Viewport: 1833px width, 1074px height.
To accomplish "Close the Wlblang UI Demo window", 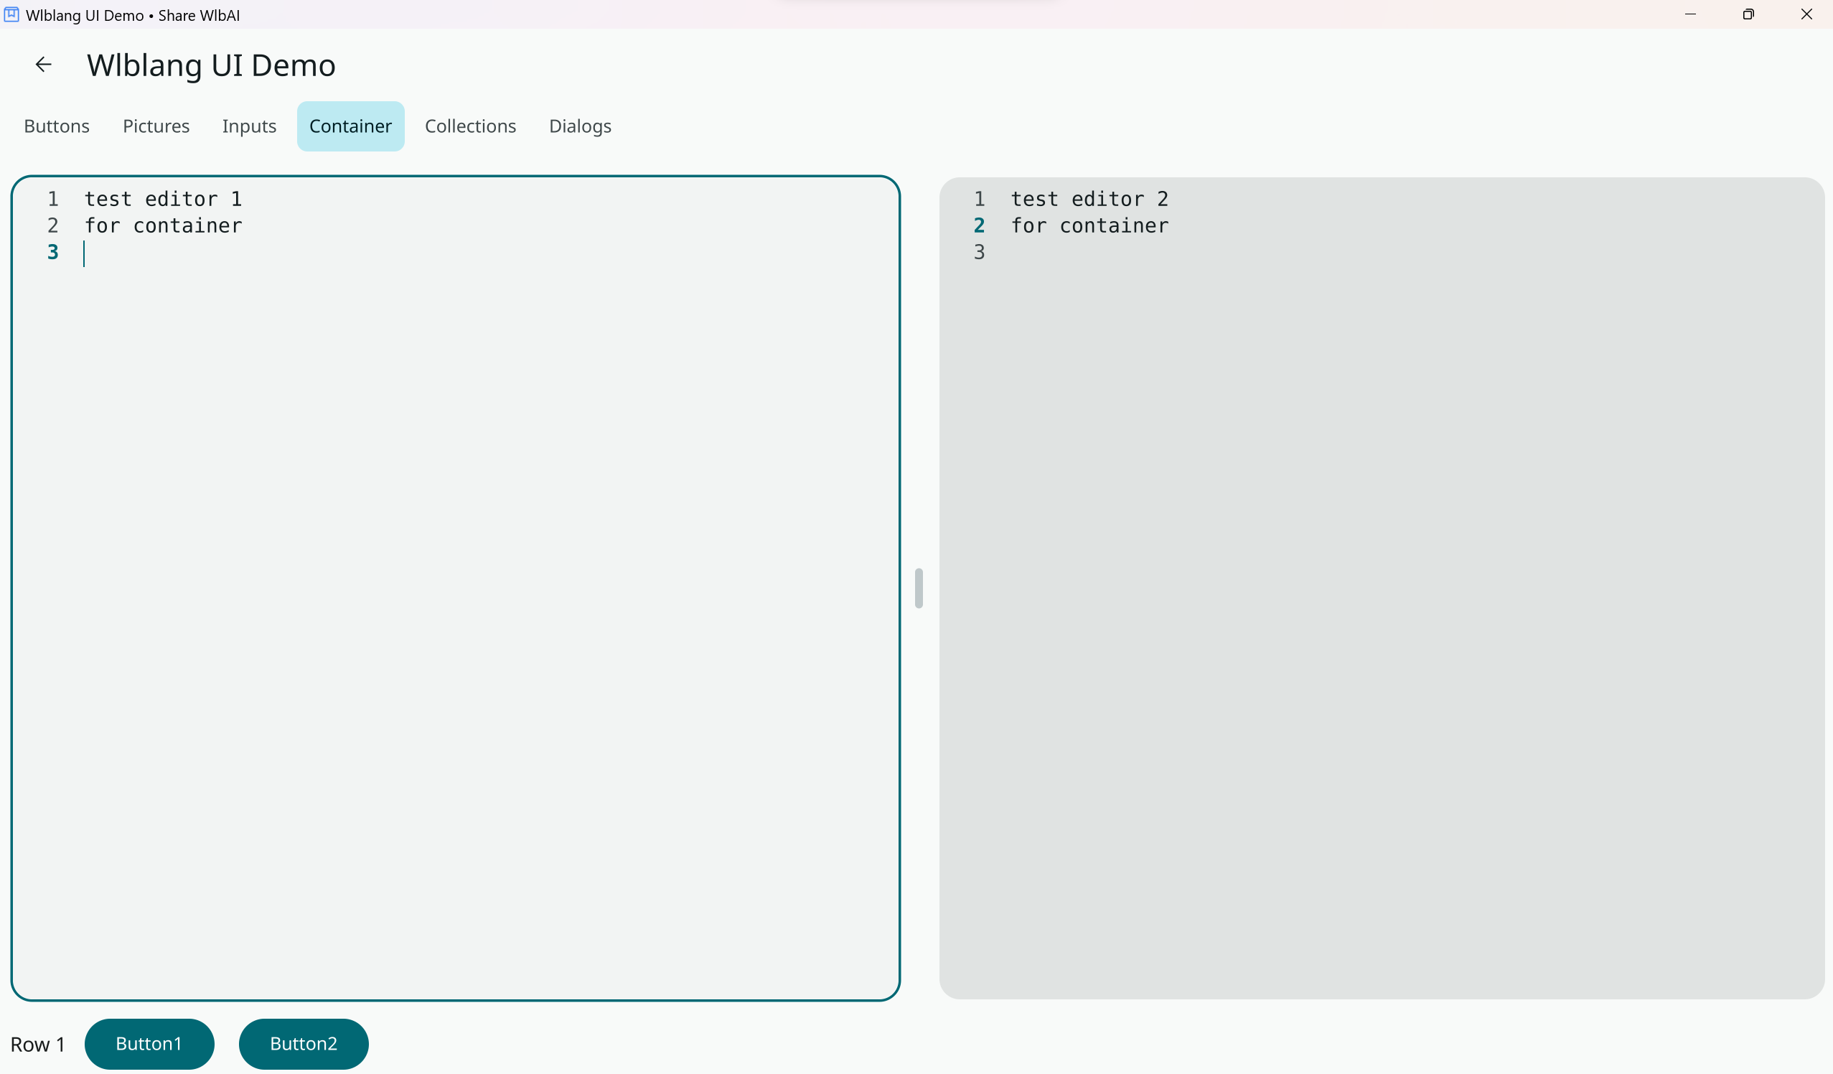I will pos(1806,14).
